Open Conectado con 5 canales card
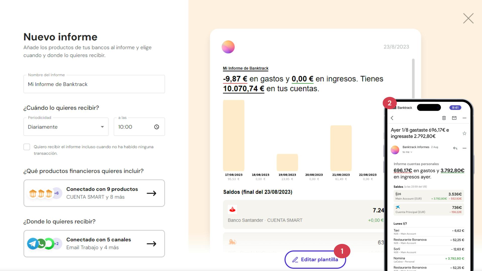The height and width of the screenshot is (271, 482). (94, 243)
